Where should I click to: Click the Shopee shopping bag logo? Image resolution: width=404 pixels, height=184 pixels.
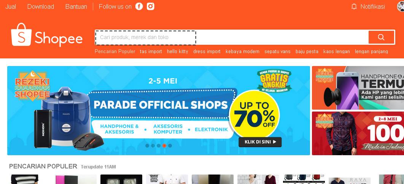click(21, 35)
